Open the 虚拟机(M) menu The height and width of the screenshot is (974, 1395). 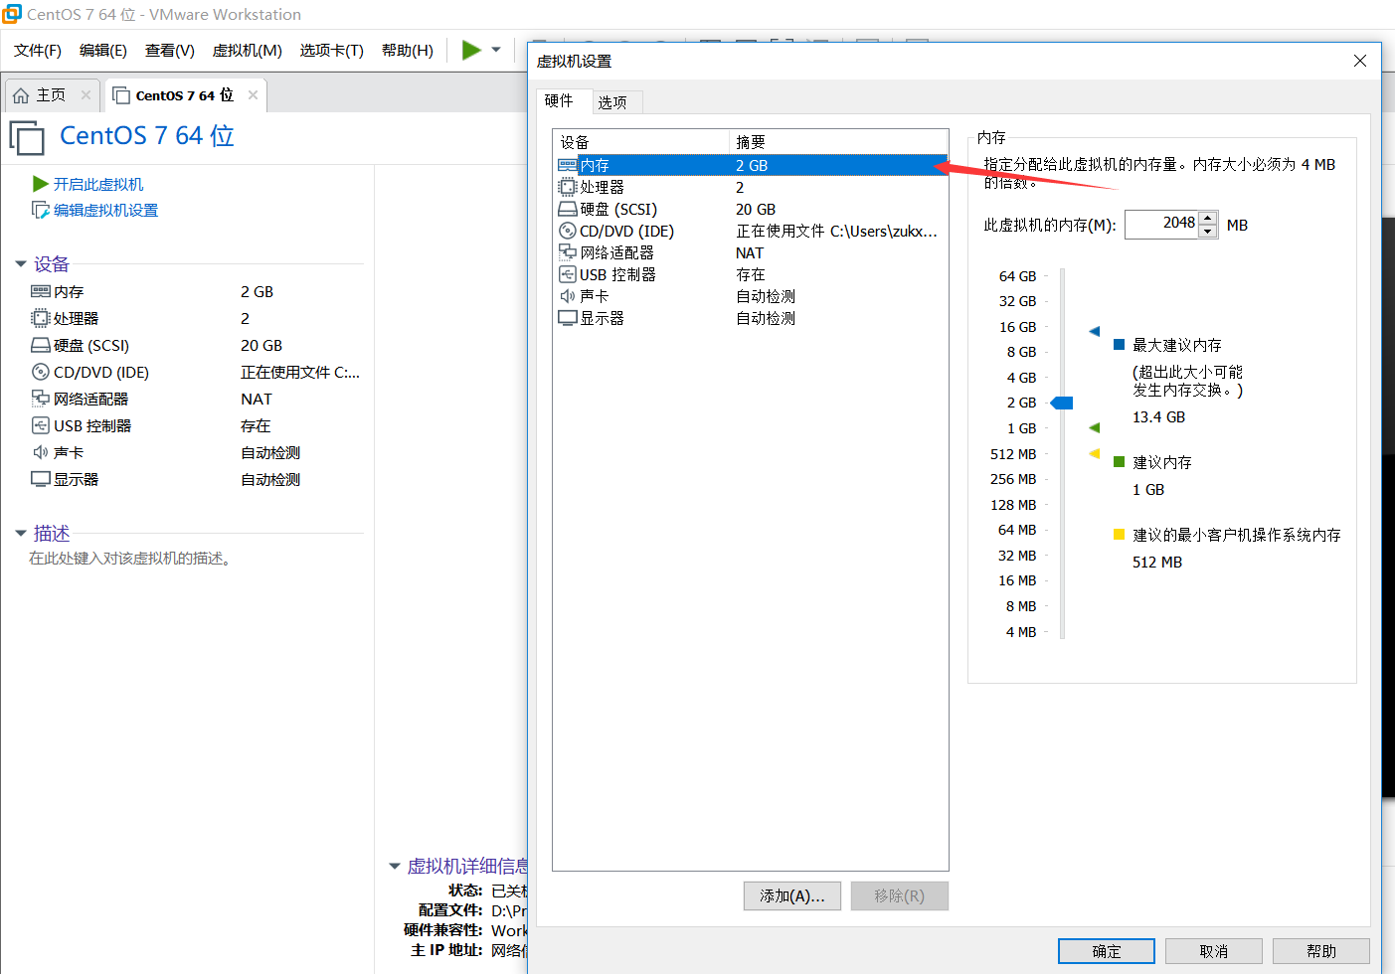248,51
